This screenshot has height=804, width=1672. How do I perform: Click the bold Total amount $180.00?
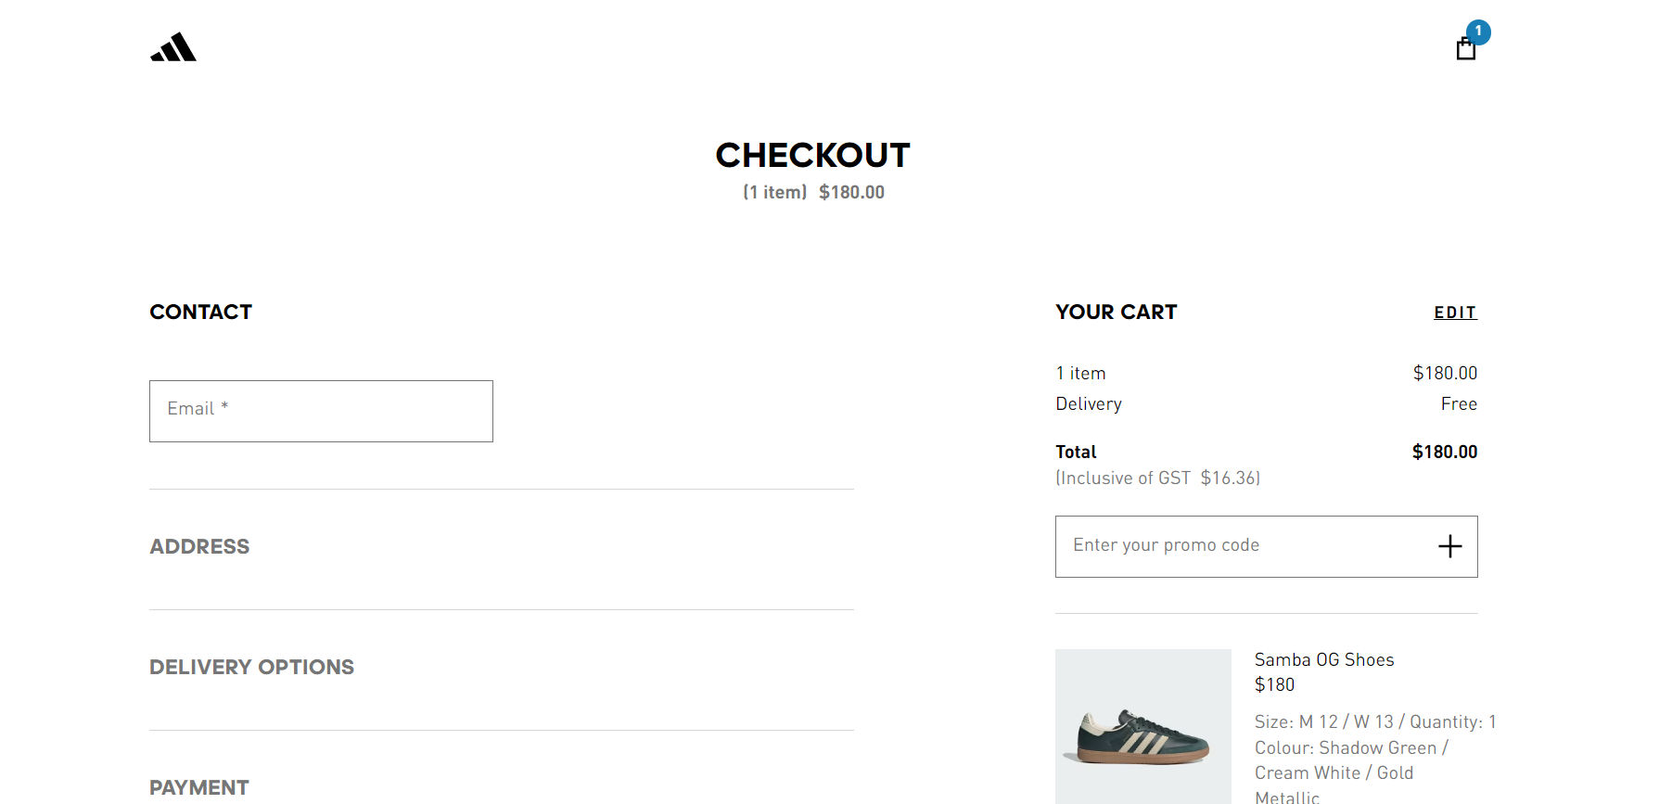click(1444, 452)
